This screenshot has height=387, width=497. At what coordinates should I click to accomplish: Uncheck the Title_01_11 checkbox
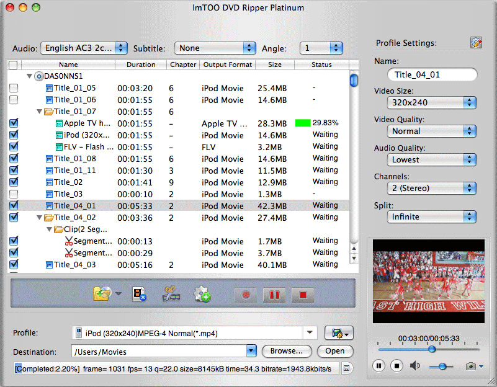click(14, 170)
